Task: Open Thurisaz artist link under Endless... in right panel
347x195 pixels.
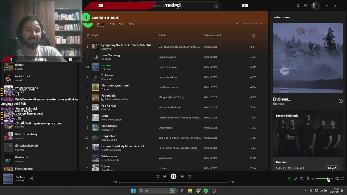Action: tap(278, 104)
